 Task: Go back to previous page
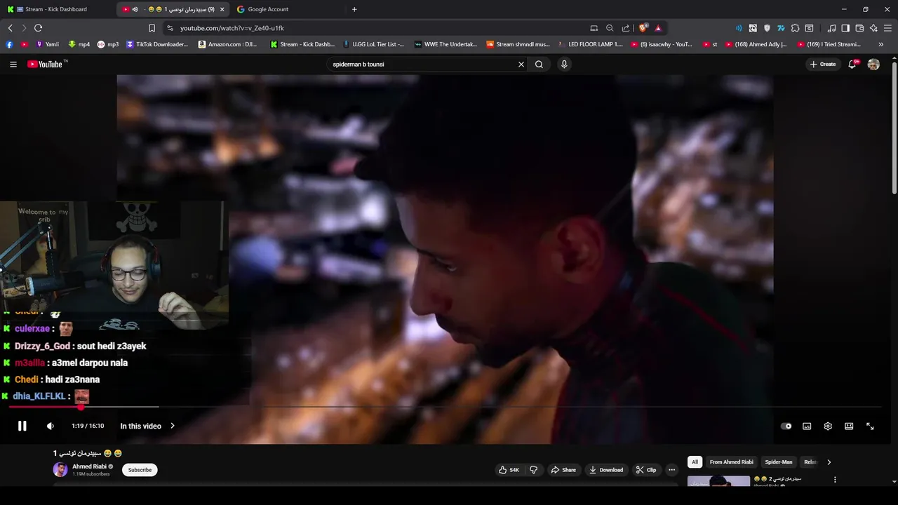[x=10, y=28]
